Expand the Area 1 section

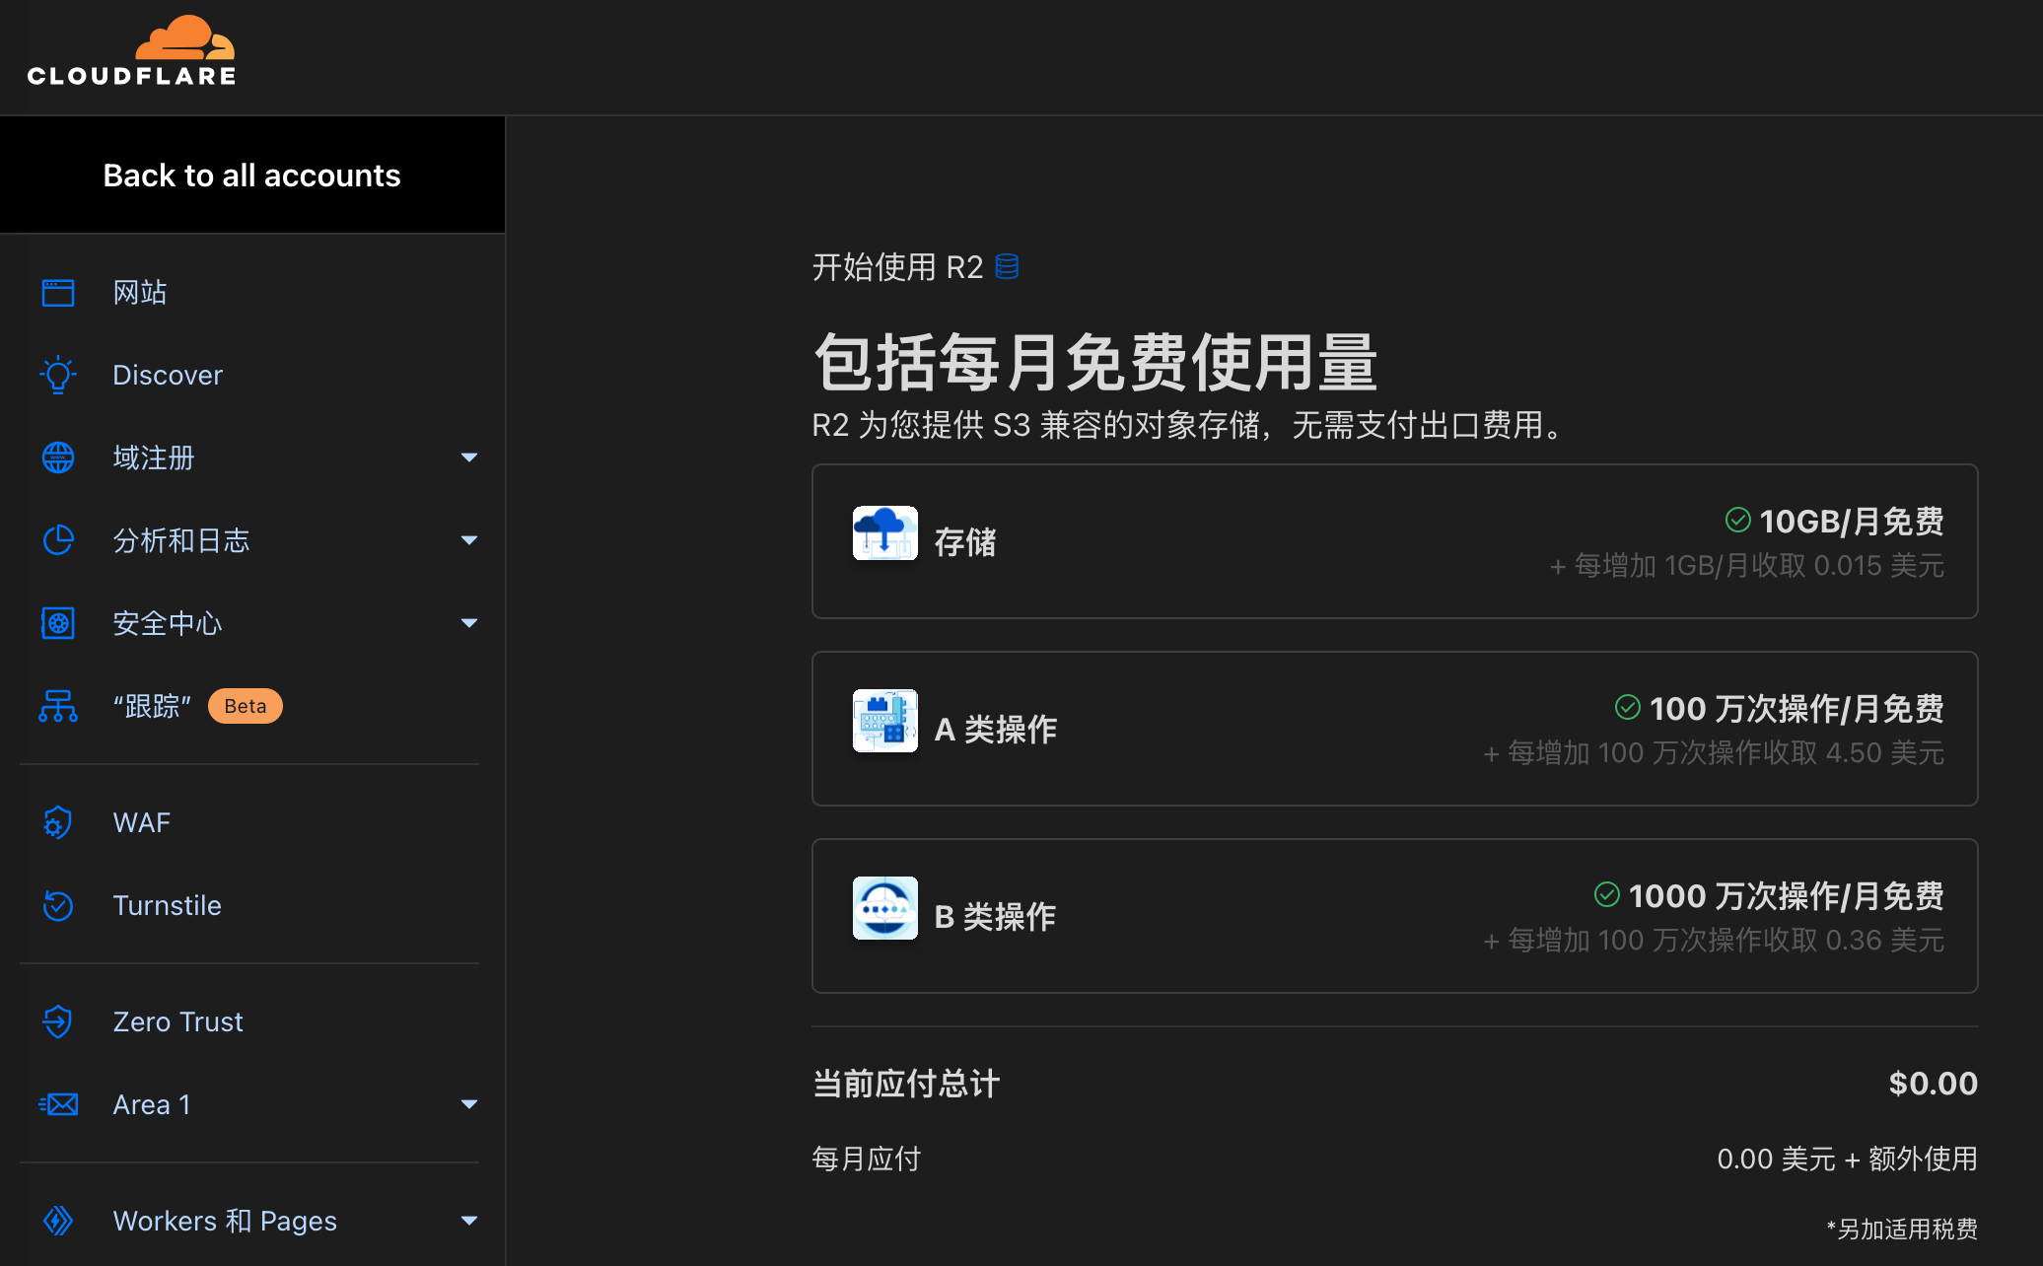pyautogui.click(x=469, y=1104)
